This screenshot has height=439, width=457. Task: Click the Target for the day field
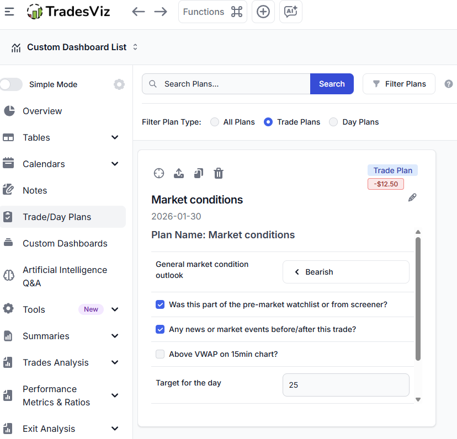pos(346,385)
